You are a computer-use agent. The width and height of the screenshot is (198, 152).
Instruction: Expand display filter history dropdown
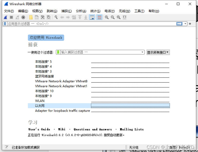click(185, 24)
